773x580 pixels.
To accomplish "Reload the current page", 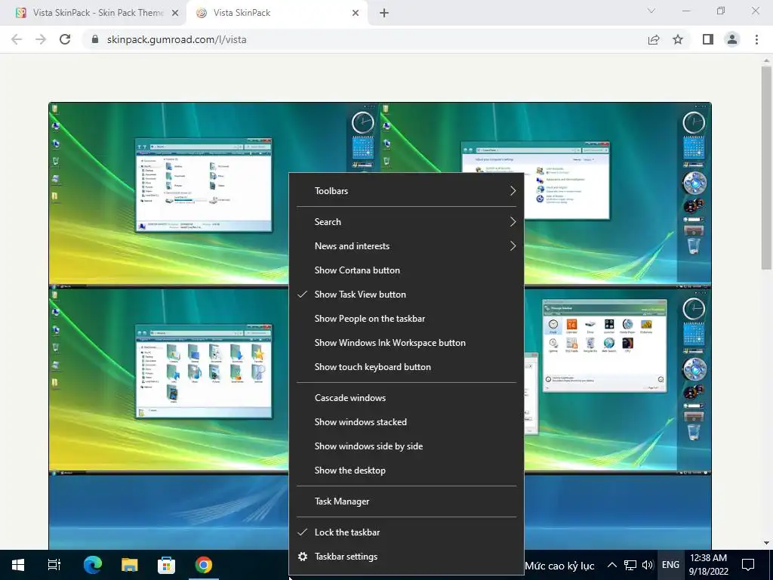I will pyautogui.click(x=65, y=39).
